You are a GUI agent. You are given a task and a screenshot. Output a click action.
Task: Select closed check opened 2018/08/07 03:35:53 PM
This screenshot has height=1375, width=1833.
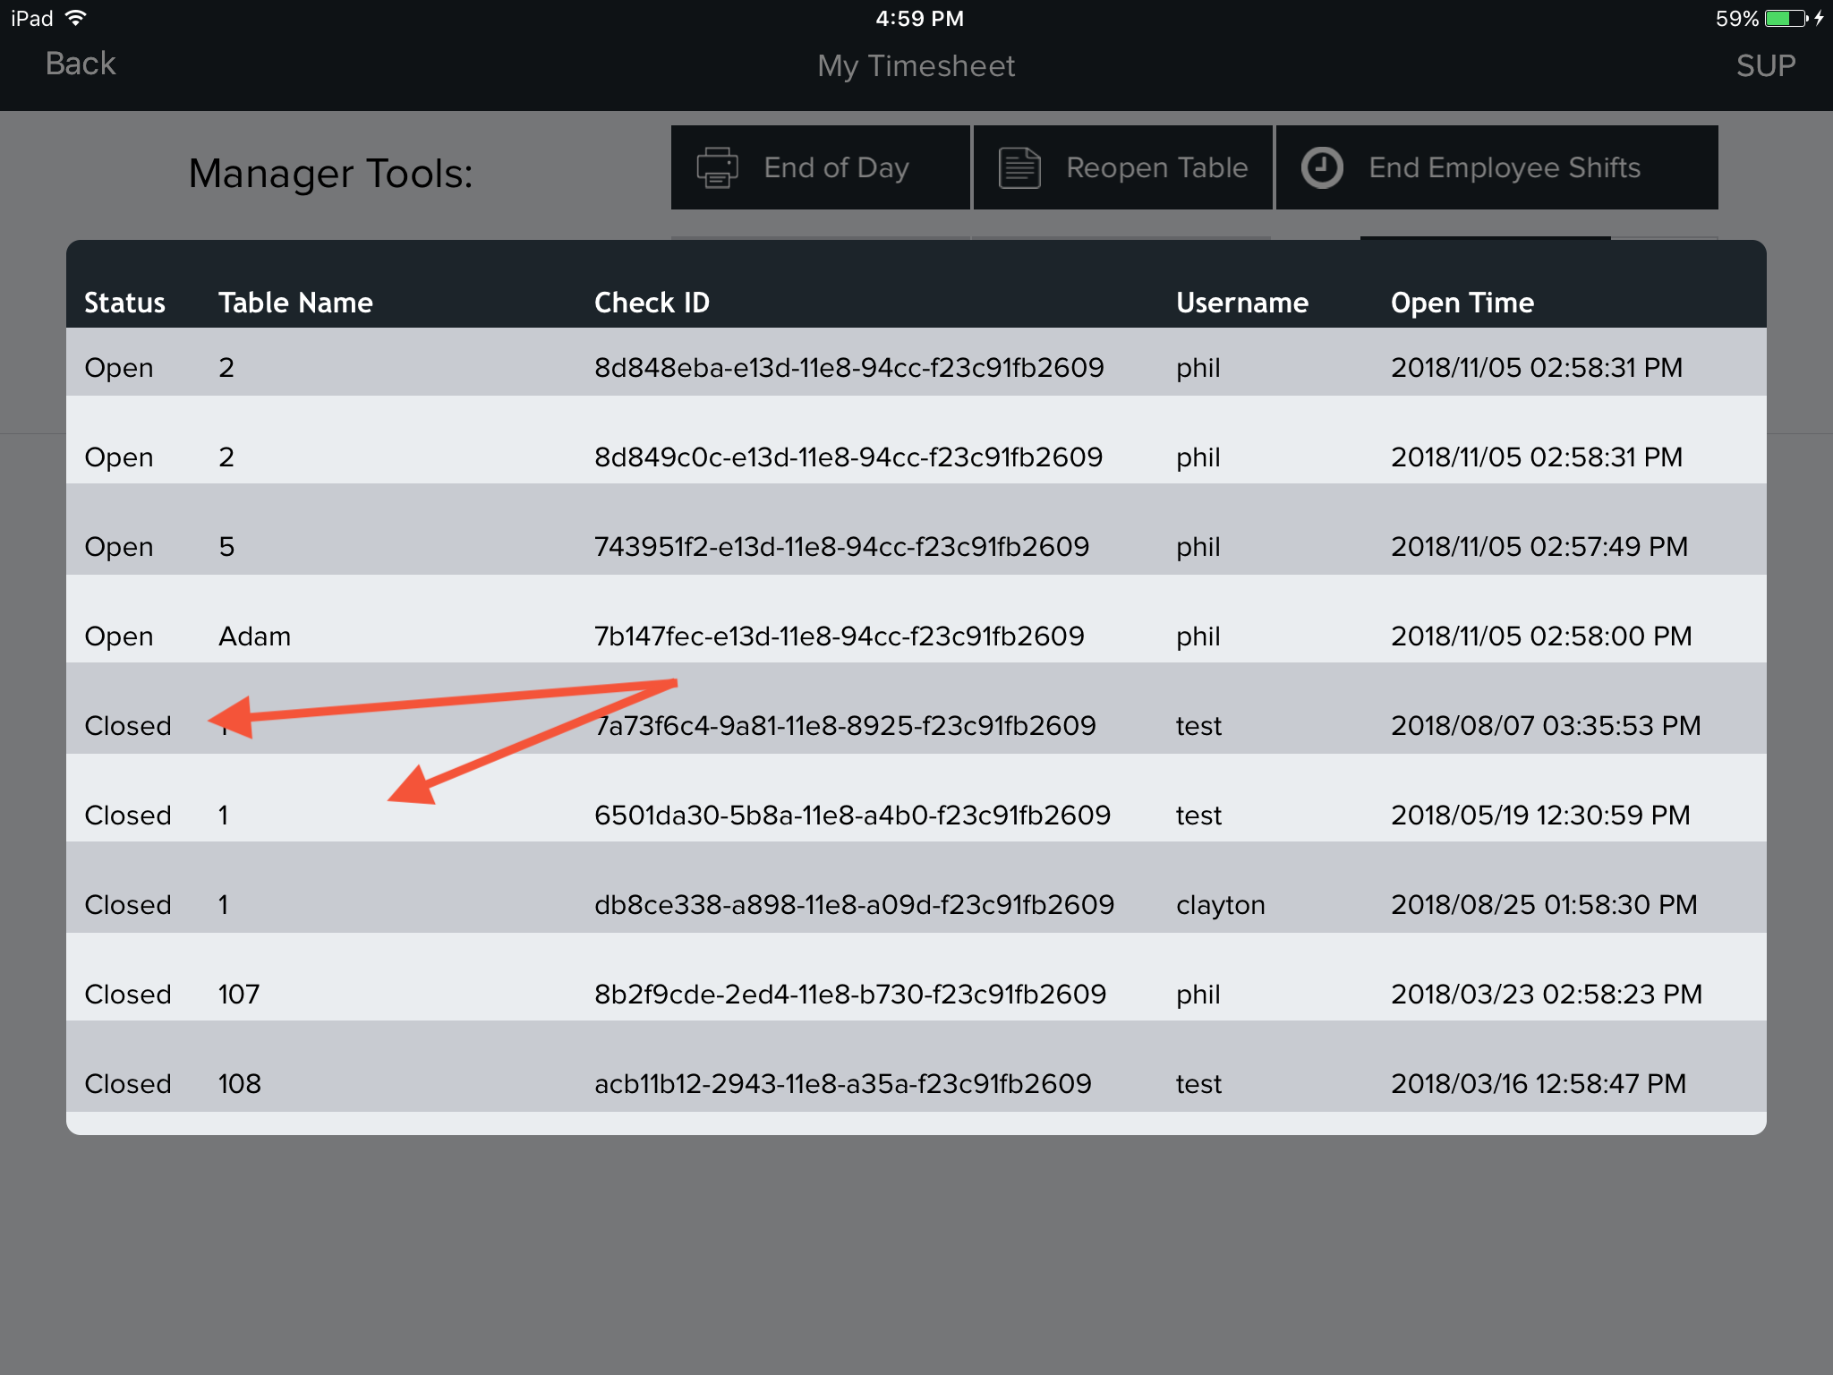pyautogui.click(x=1545, y=725)
